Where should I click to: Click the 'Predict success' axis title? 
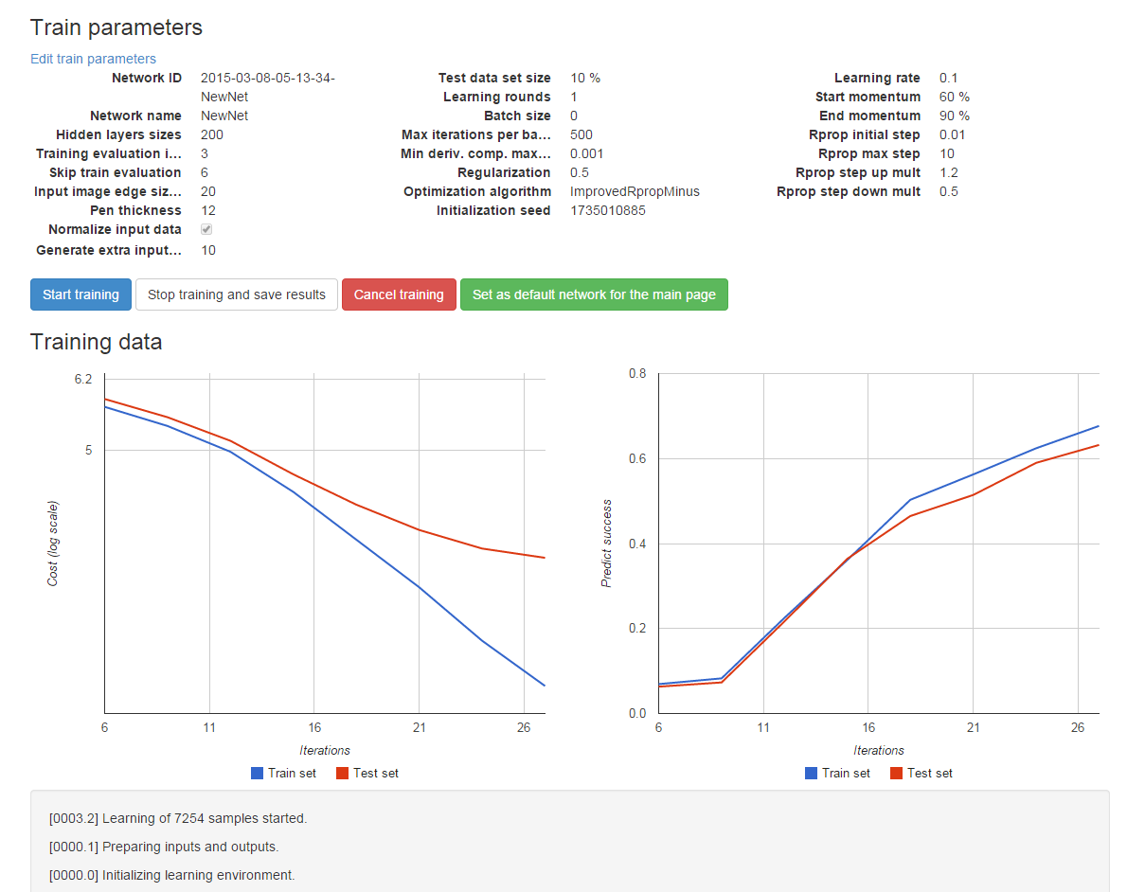[607, 543]
